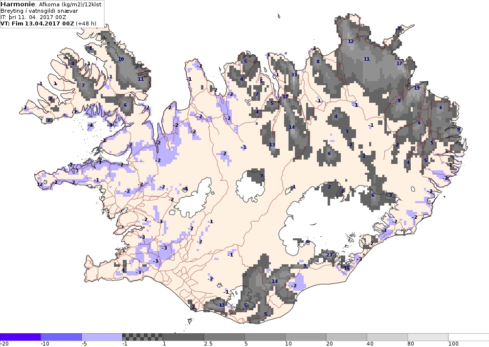
Task: Click the near-white 80 to 100 legend swatch
Action: click(428, 337)
